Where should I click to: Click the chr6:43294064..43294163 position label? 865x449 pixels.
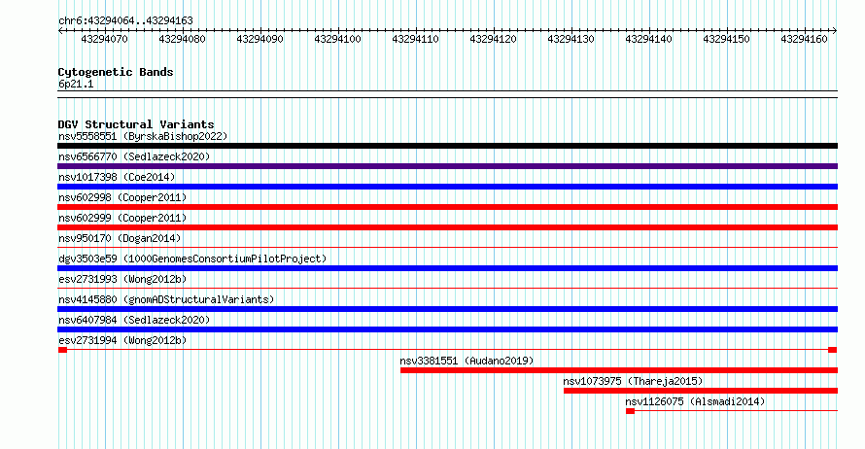coord(125,21)
